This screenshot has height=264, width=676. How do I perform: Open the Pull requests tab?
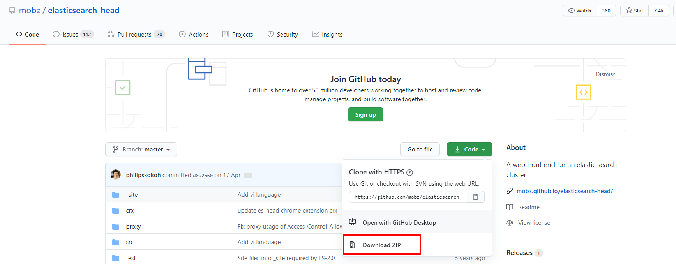136,34
